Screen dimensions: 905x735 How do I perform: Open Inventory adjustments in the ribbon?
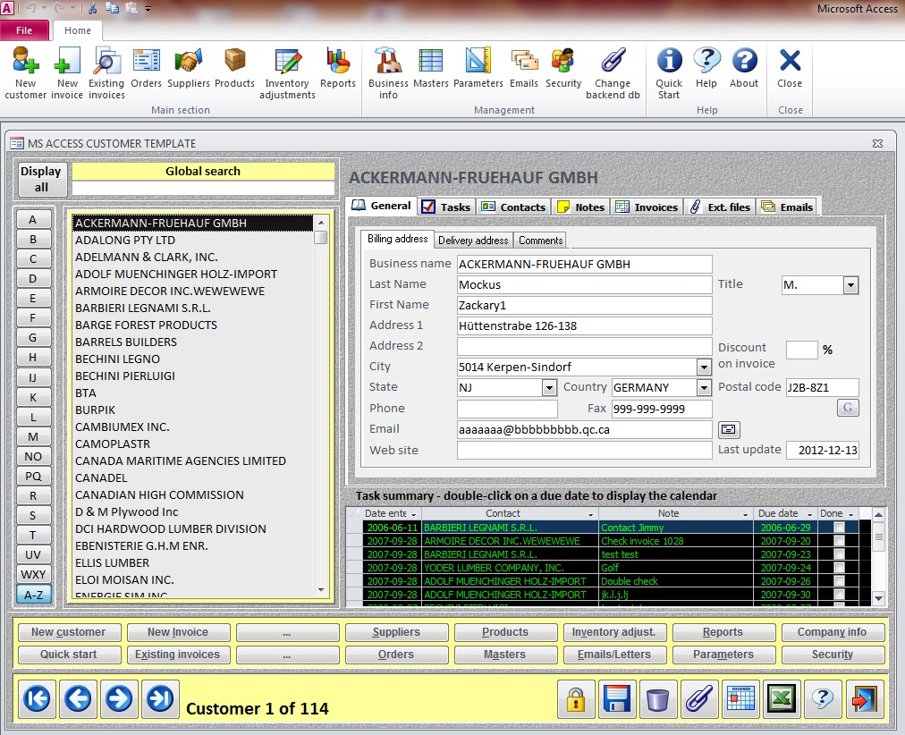coord(286,72)
